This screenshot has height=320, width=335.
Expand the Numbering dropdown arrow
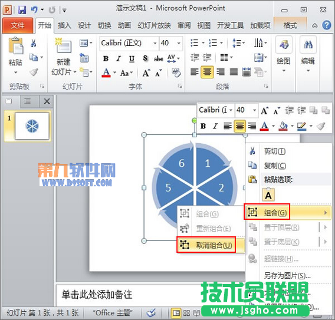222,43
